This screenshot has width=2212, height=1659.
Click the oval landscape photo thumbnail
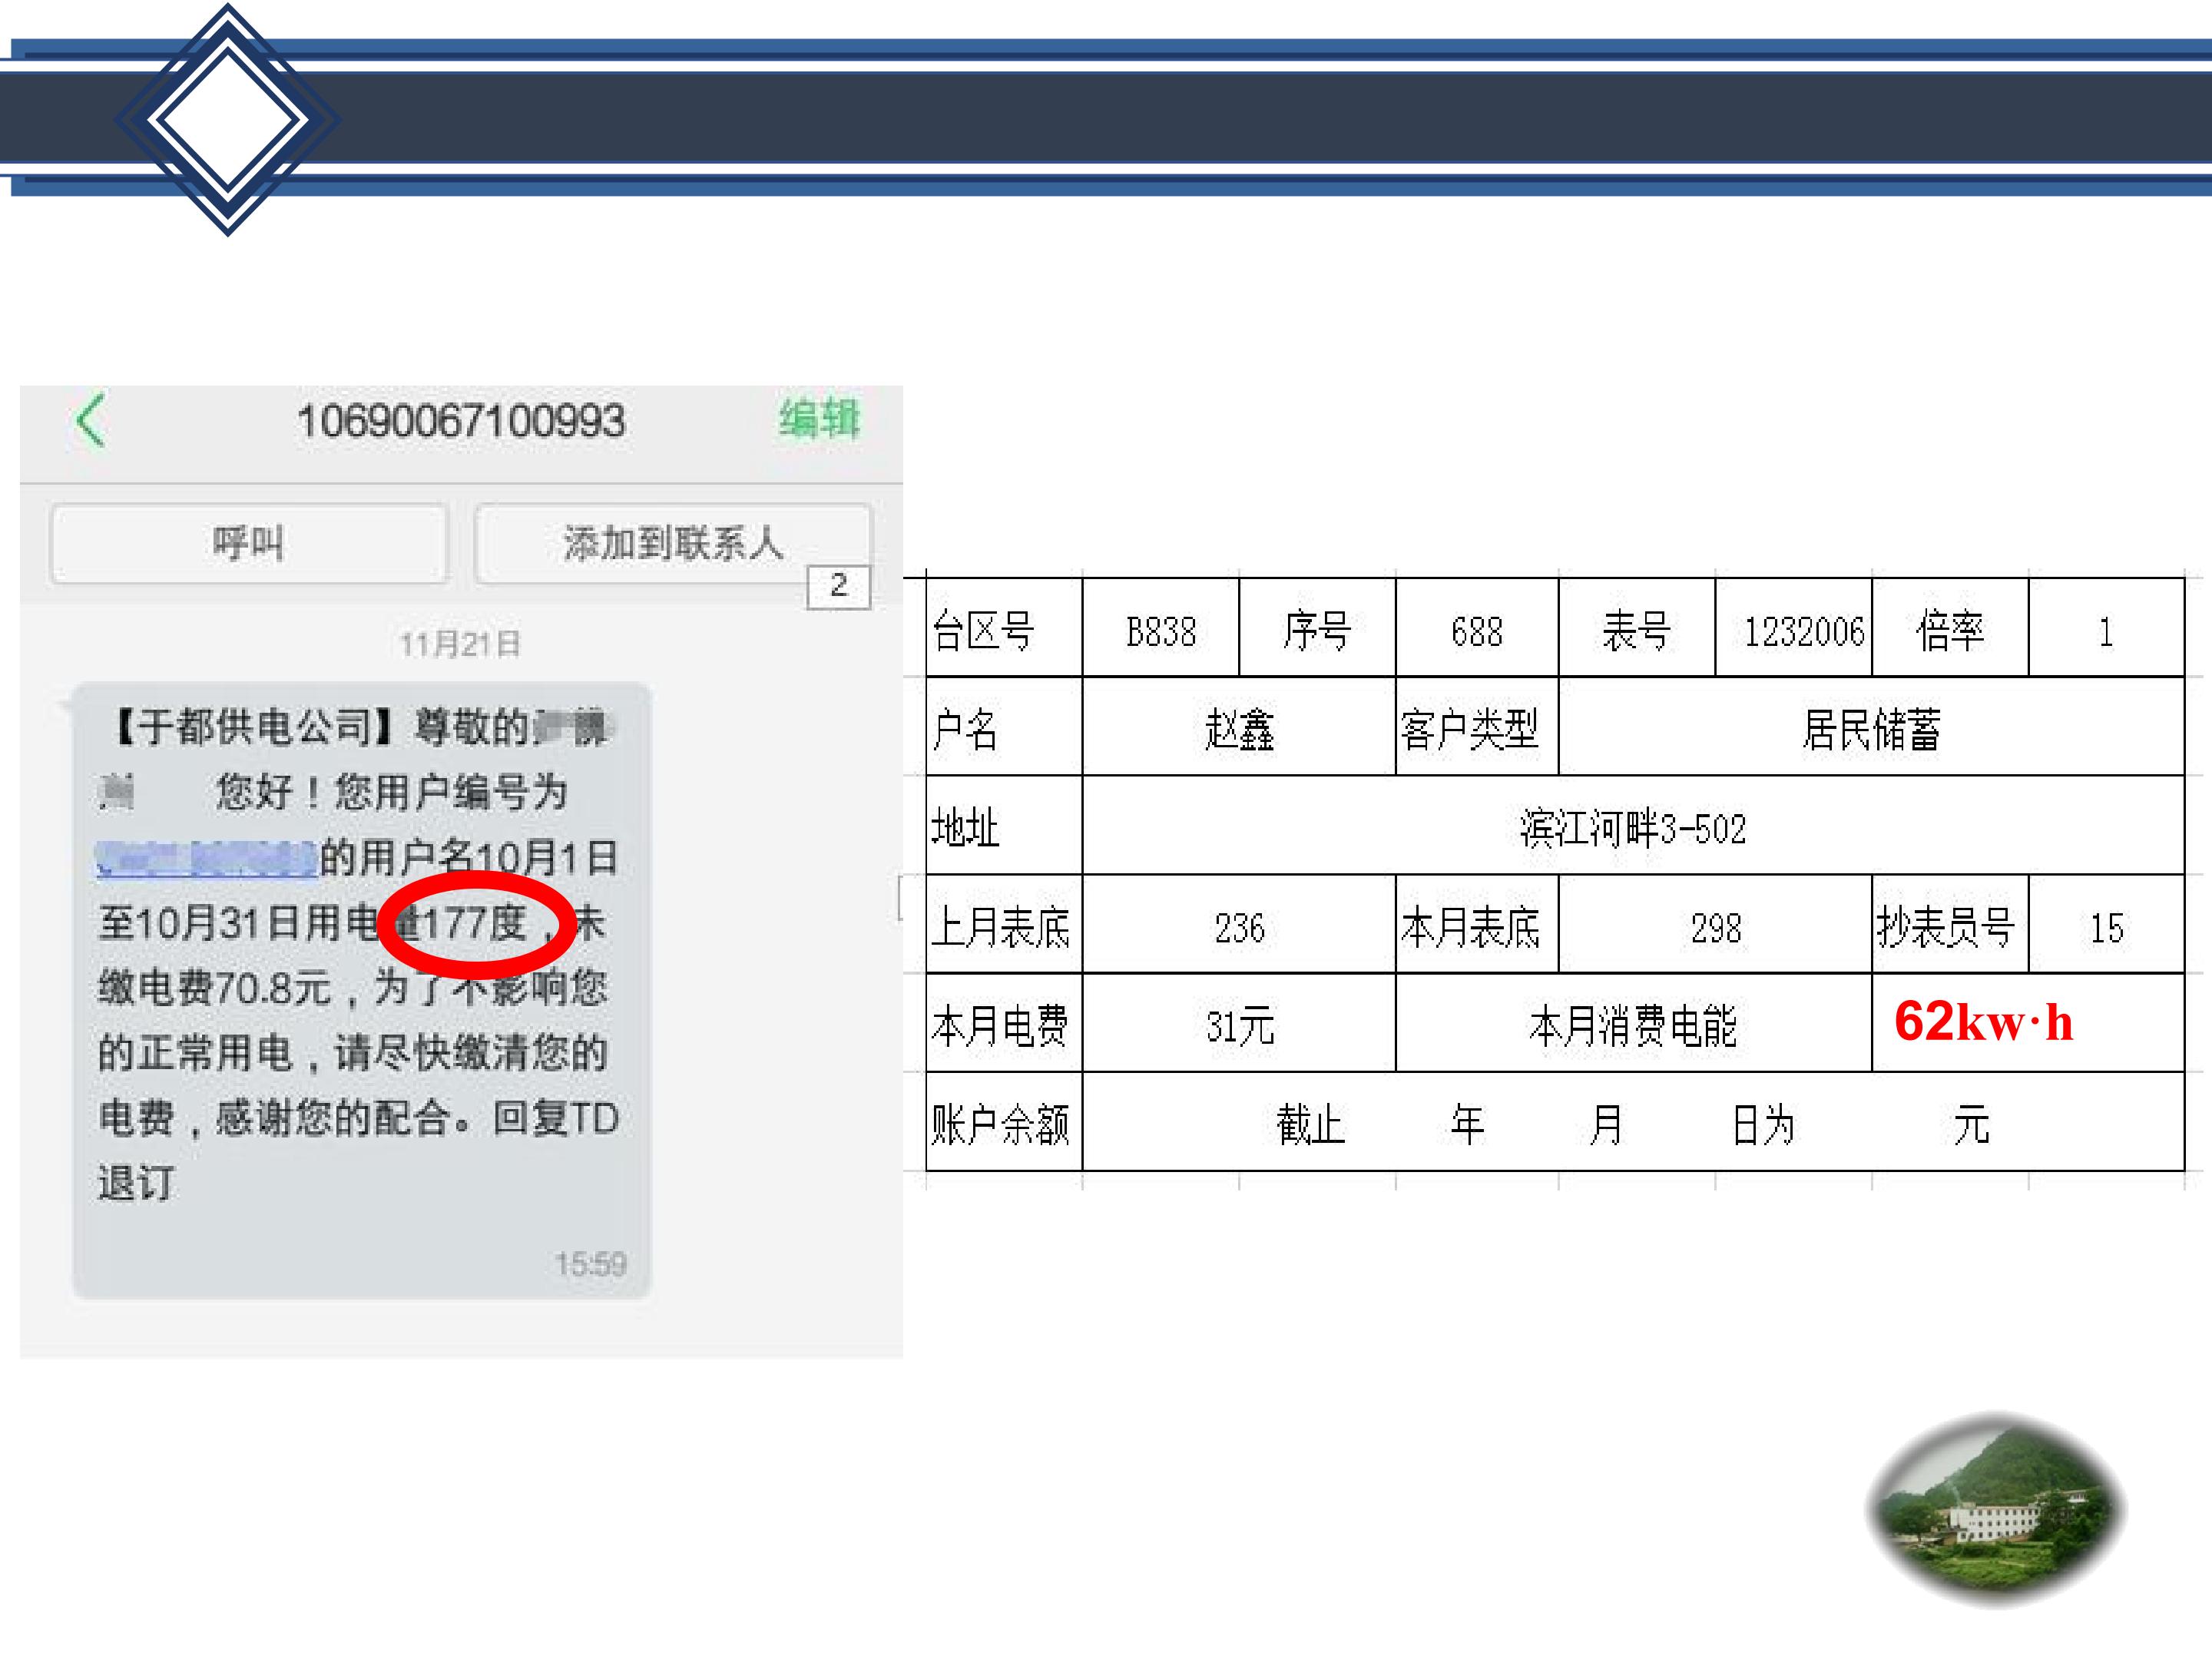[x=1996, y=1510]
